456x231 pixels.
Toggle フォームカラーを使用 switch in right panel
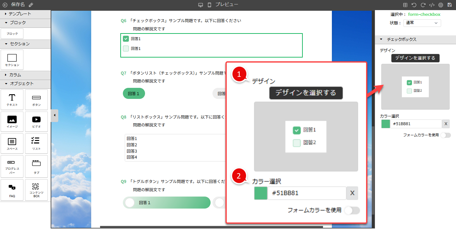coord(446,135)
